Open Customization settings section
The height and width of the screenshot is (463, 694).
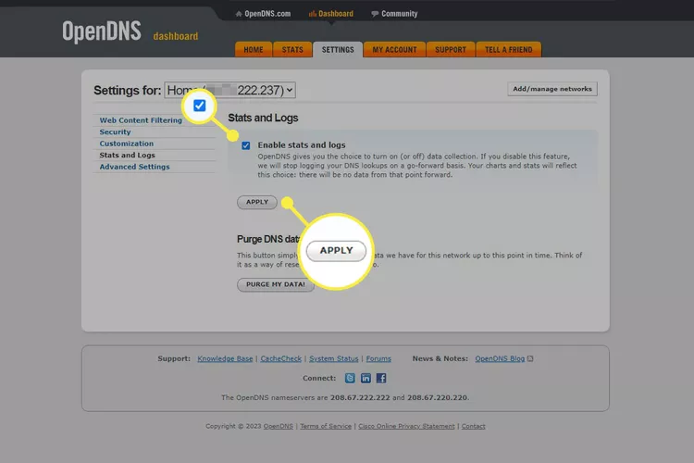coord(127,144)
